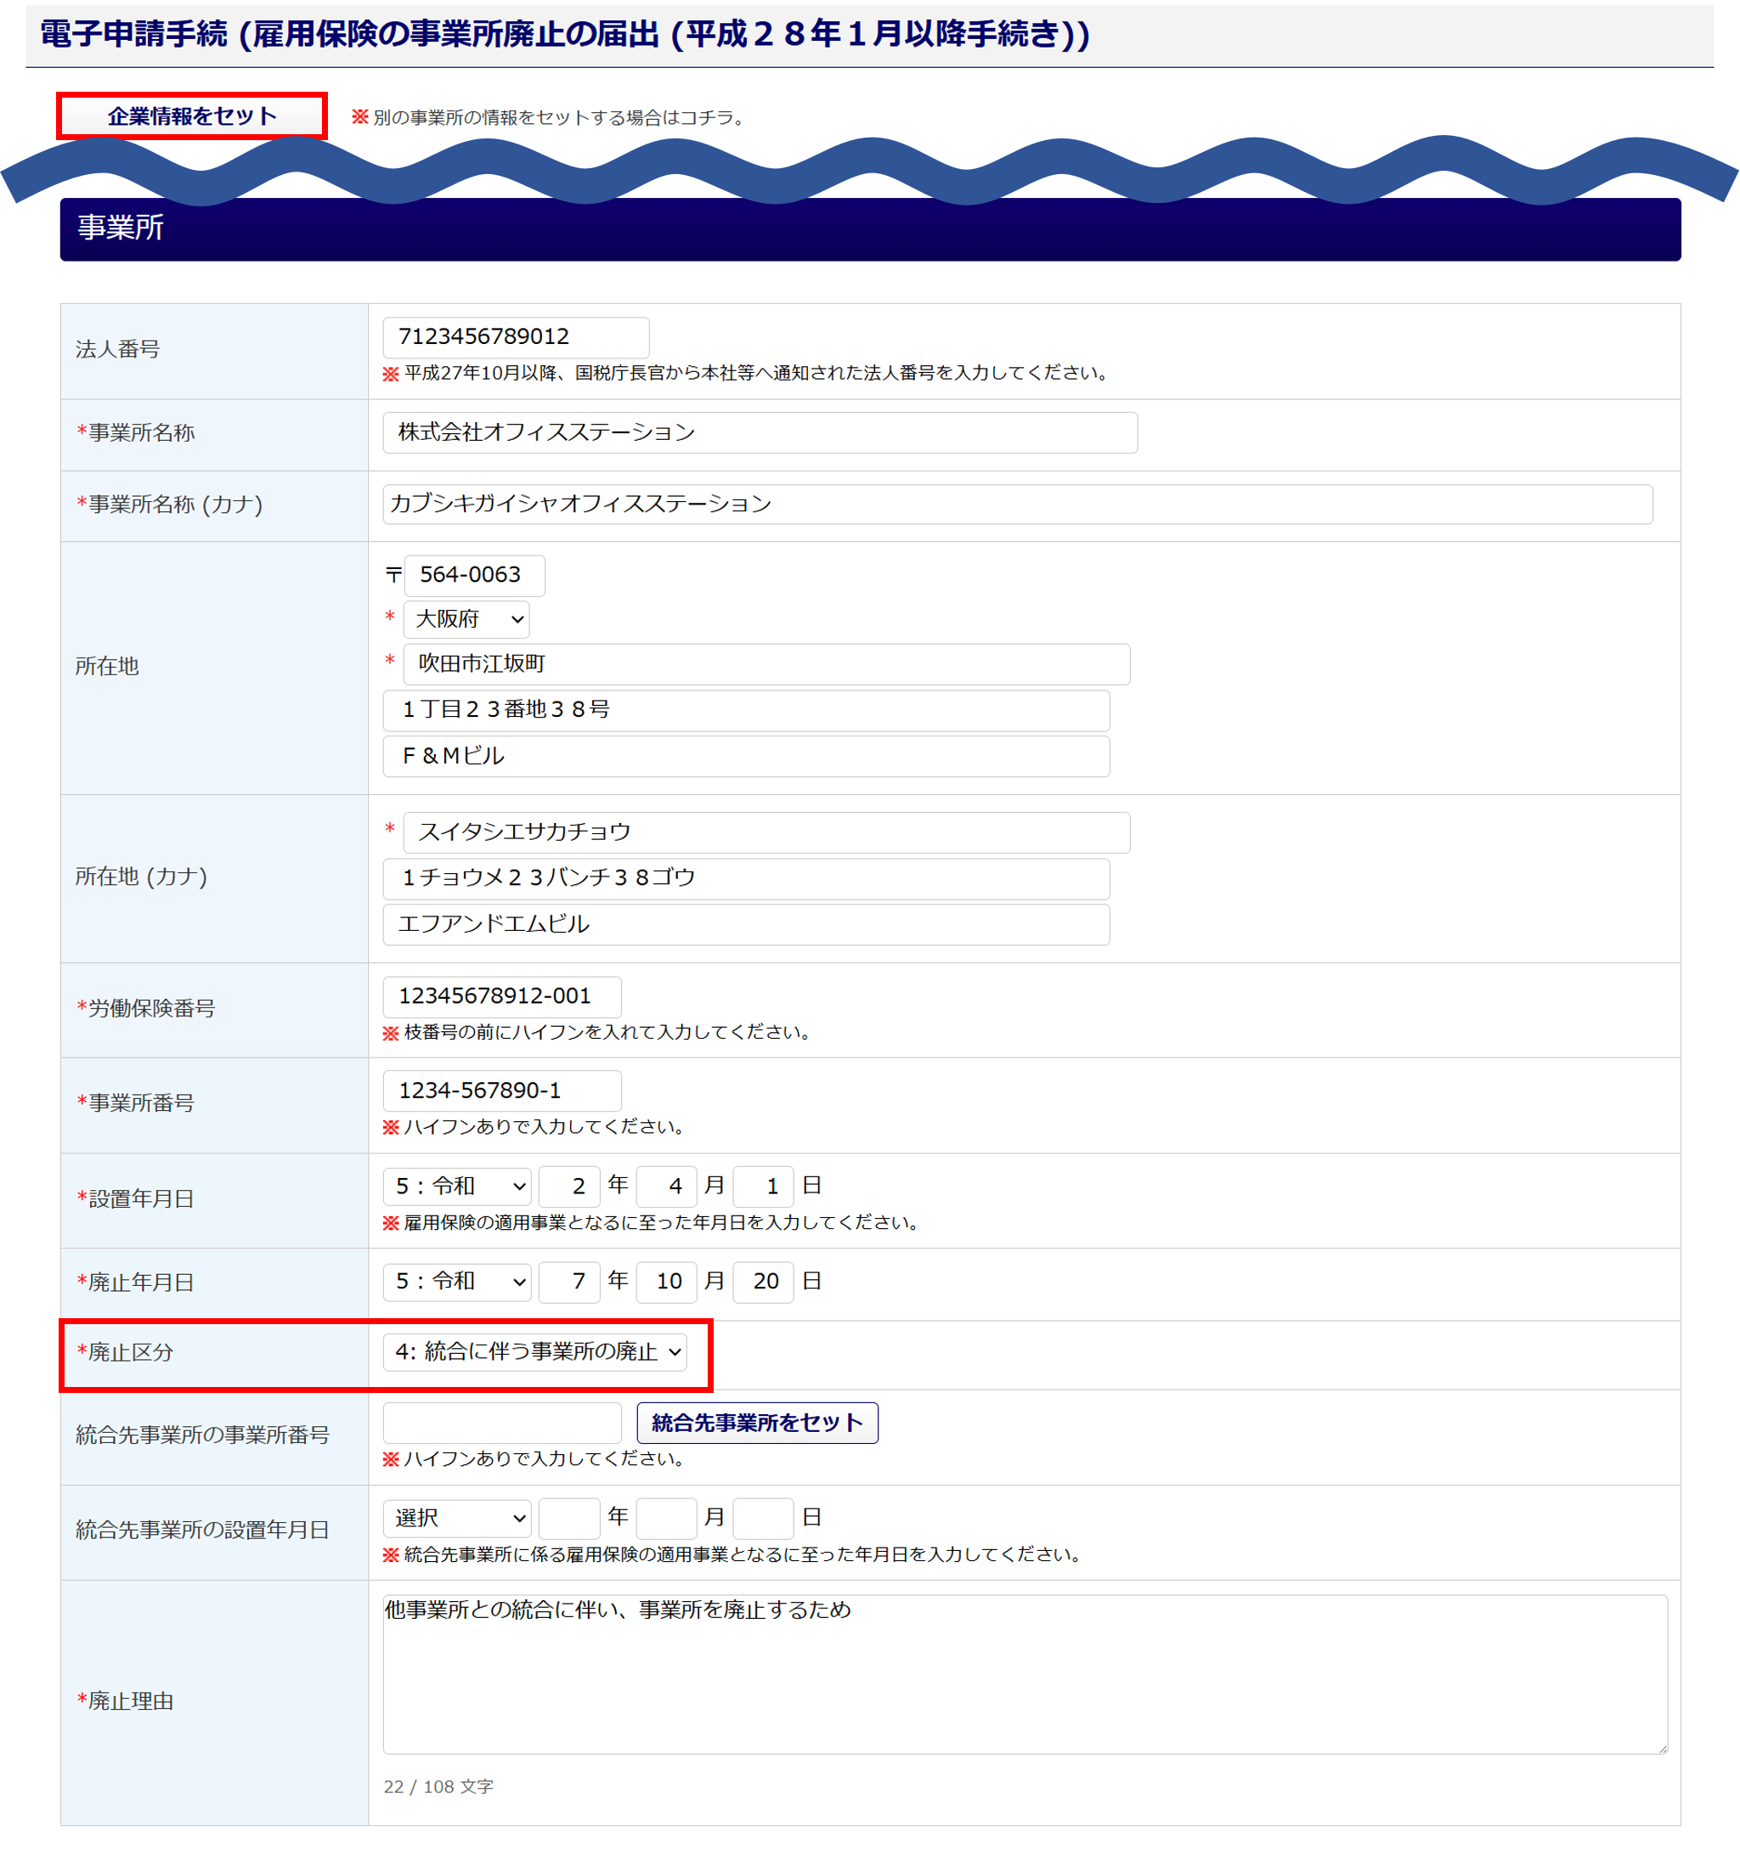1740x1855 pixels.
Task: Click the F＆Mビル building name field
Action: [x=745, y=756]
